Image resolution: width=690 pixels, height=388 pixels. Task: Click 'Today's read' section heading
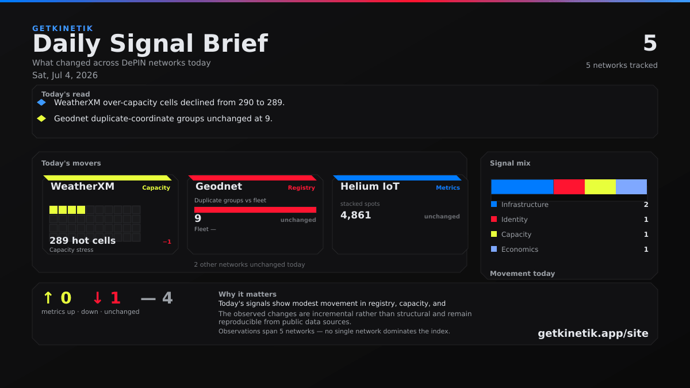[66, 94]
